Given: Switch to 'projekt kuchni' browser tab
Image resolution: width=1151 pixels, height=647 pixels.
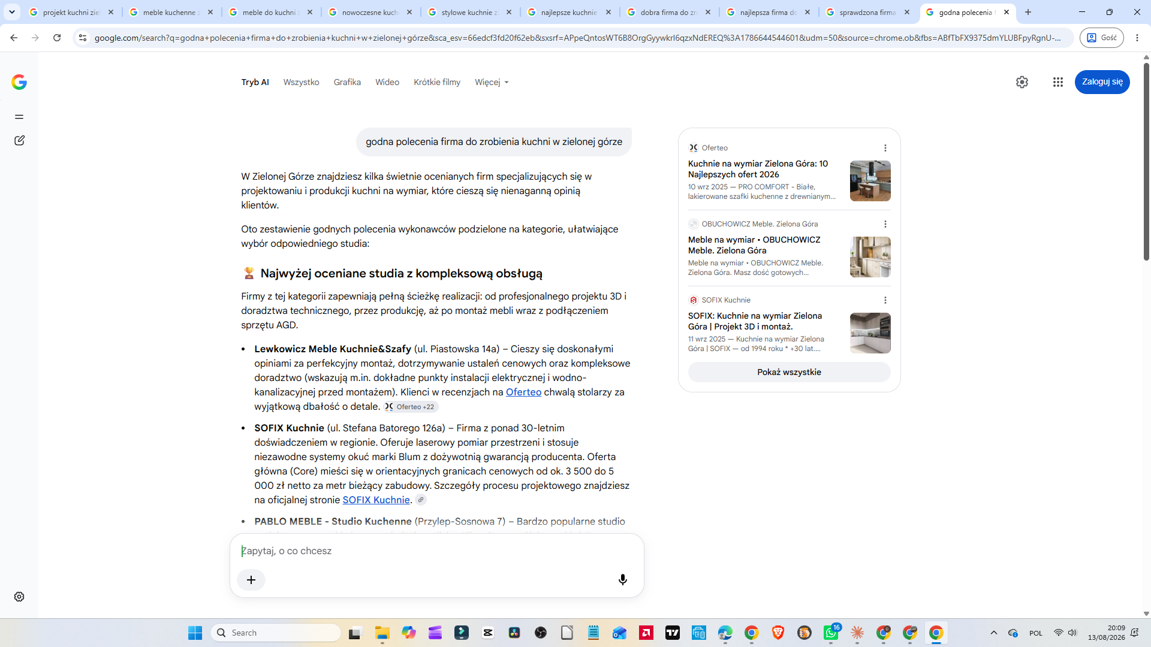Looking at the screenshot, I should [71, 12].
